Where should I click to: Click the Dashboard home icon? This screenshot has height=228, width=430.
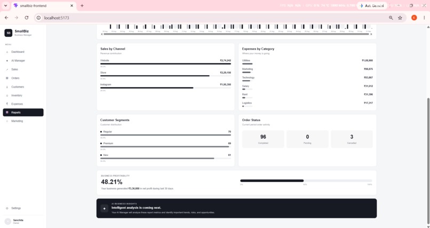pos(7,52)
